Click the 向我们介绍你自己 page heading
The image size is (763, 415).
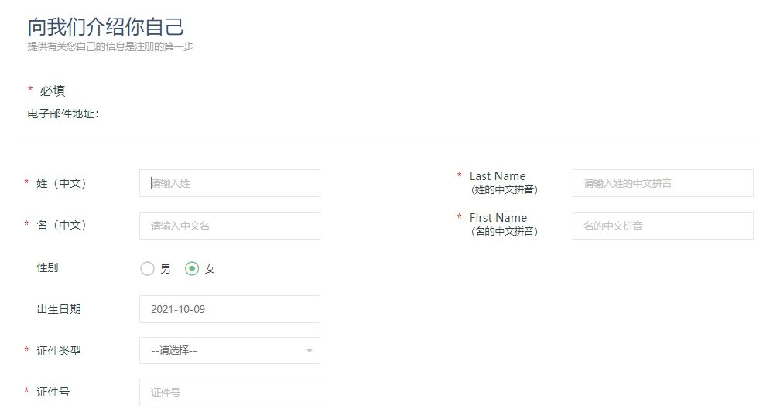105,26
